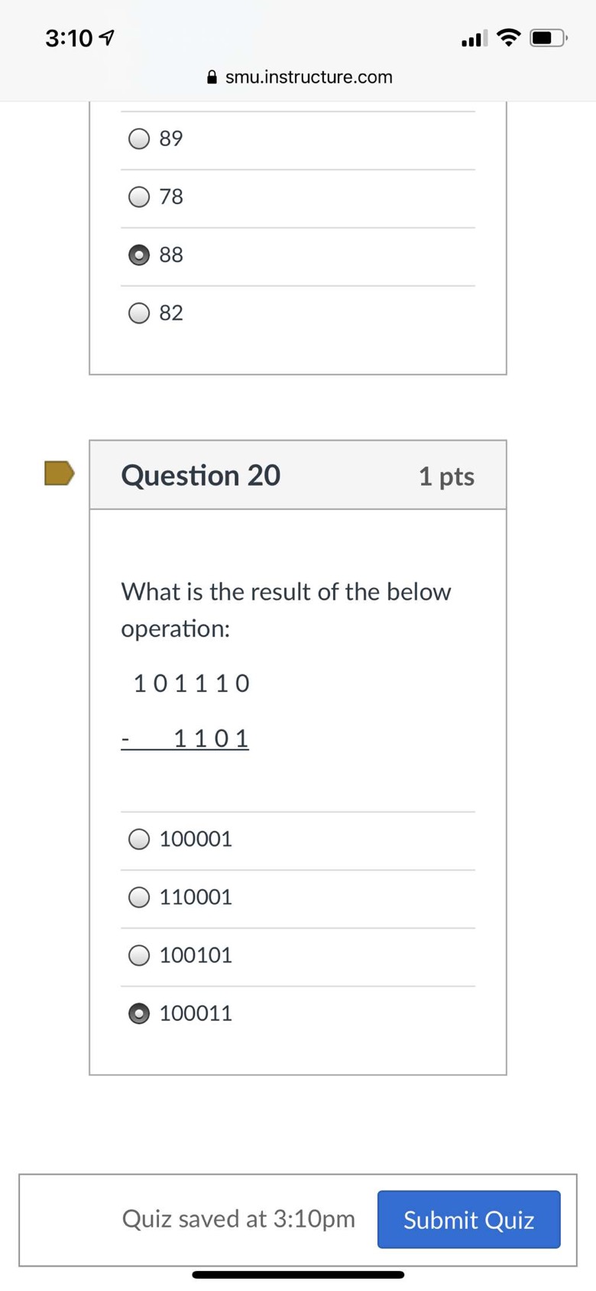Tap the battery indicator icon

tap(548, 37)
